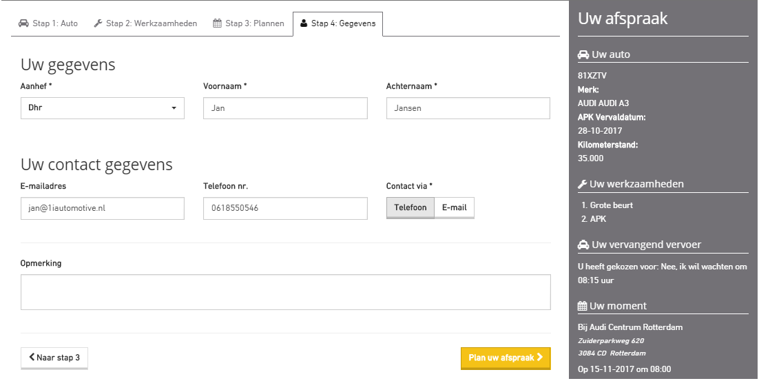This screenshot has height=381, width=759.
Task: Click the APK Vervaldatum label
Action: (x=612, y=117)
